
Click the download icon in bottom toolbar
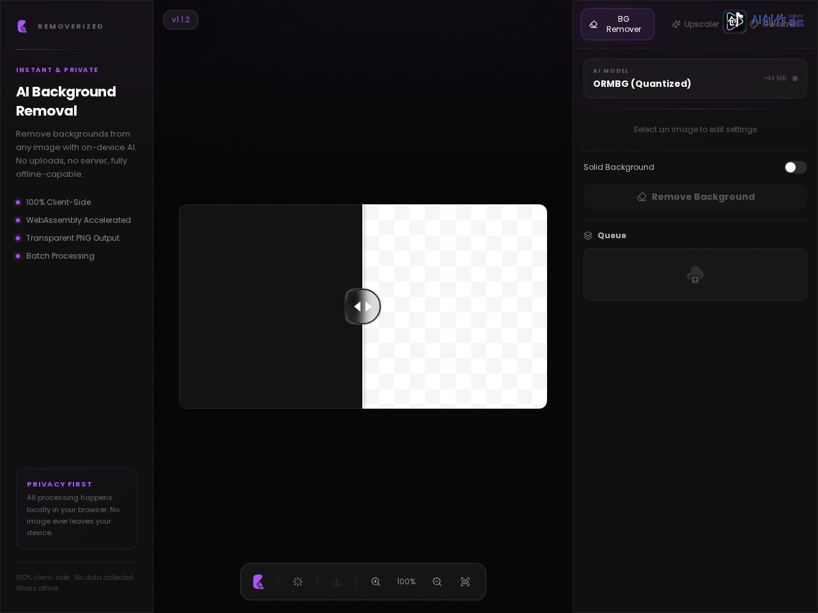click(337, 582)
